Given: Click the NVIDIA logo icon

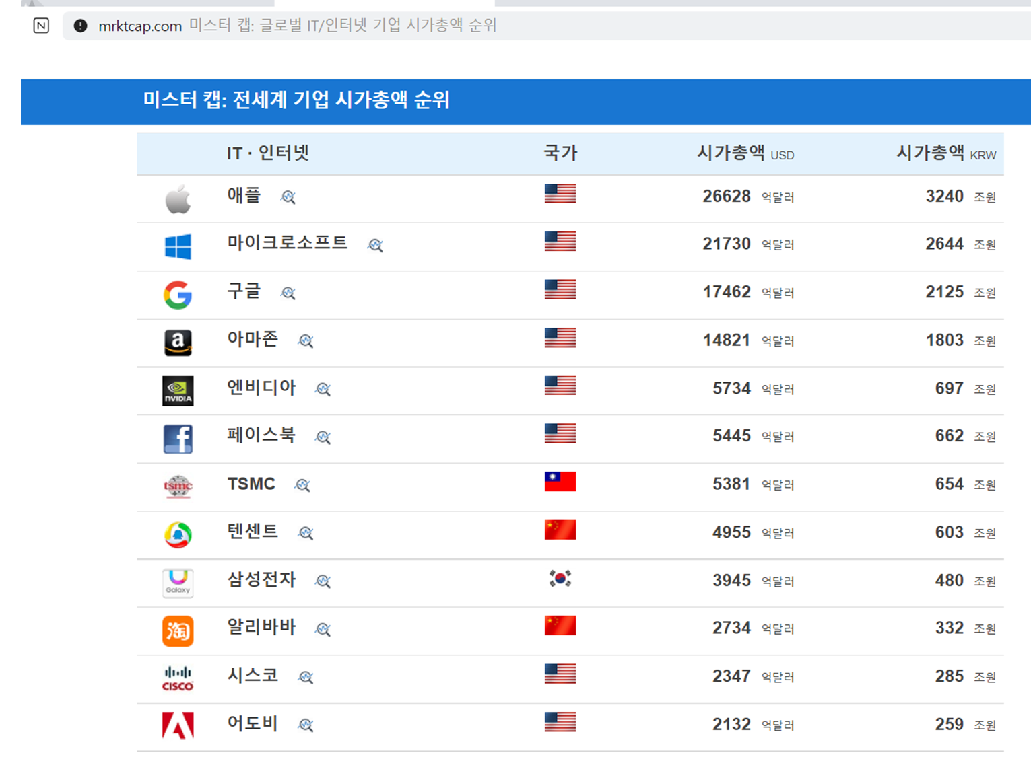Looking at the screenshot, I should coord(178,391).
